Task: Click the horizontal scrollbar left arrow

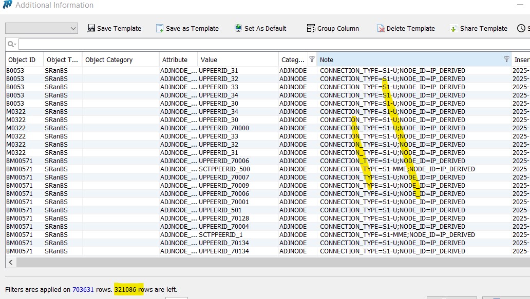Action: pyautogui.click(x=11, y=263)
